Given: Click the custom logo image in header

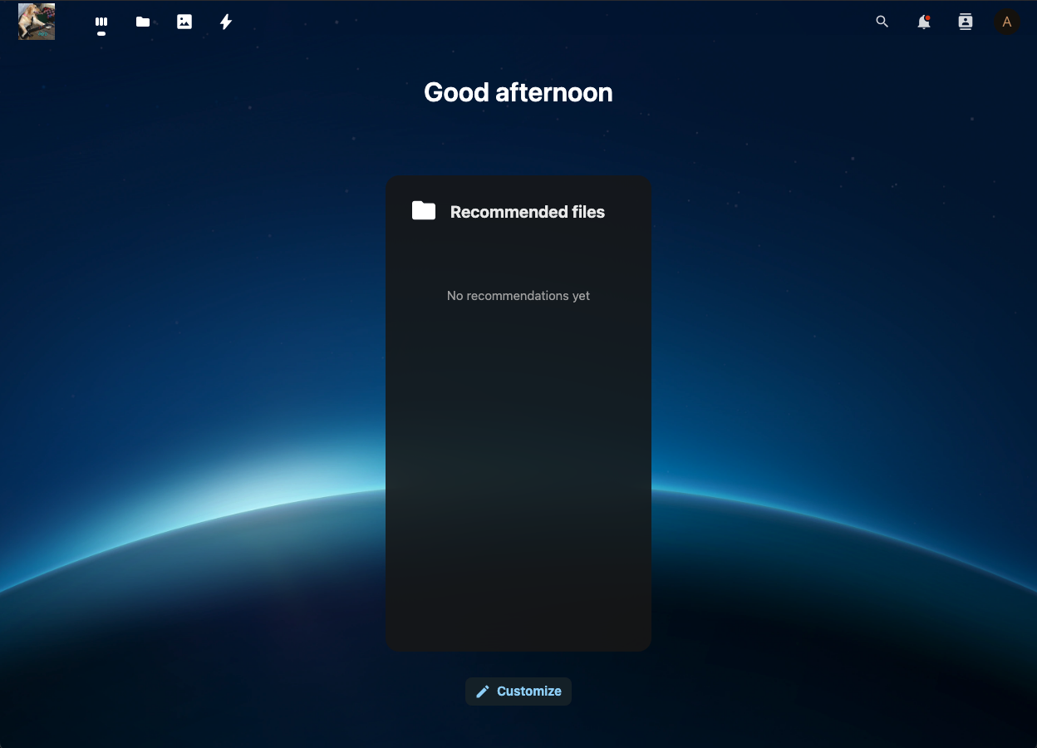Looking at the screenshot, I should 37,22.
